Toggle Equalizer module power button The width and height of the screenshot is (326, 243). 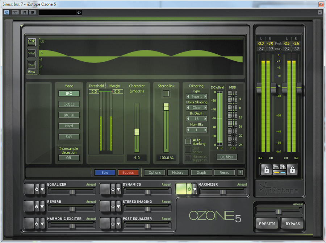click(x=37, y=189)
